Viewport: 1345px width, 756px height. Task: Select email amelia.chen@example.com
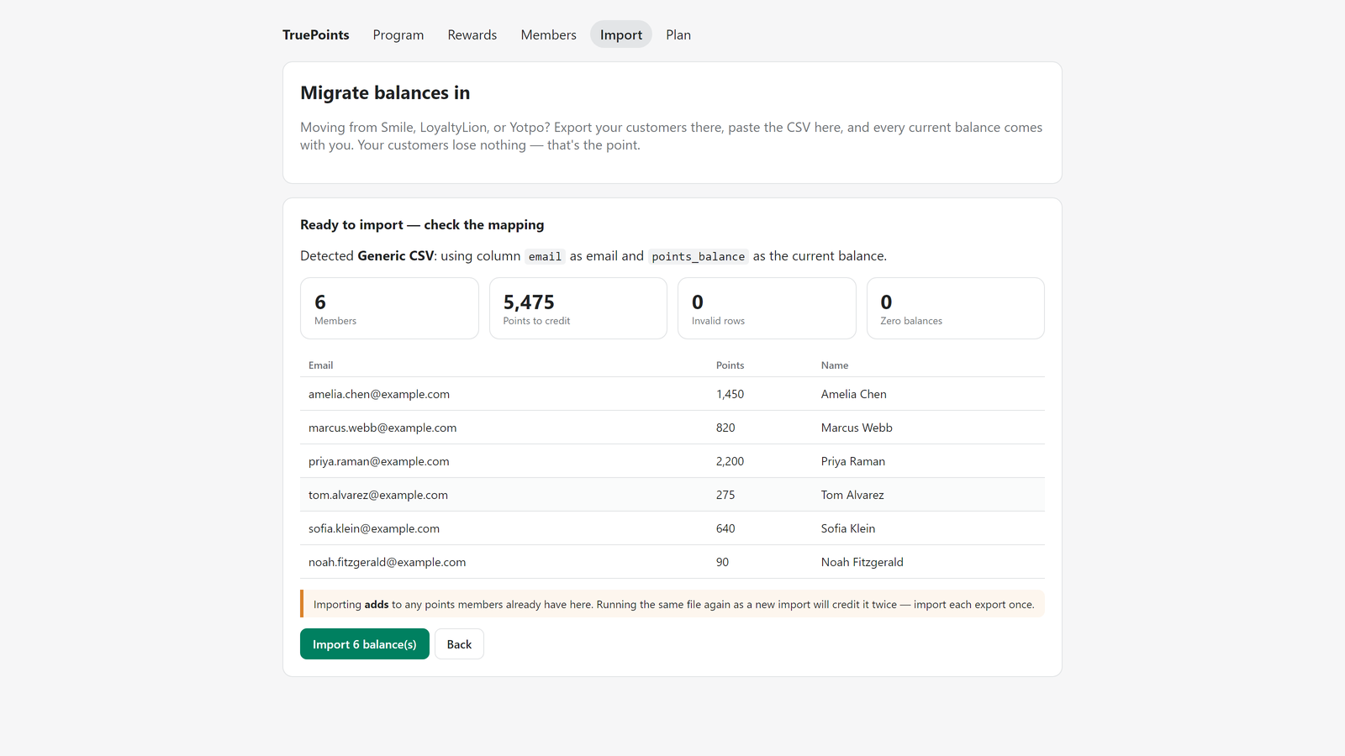click(379, 394)
